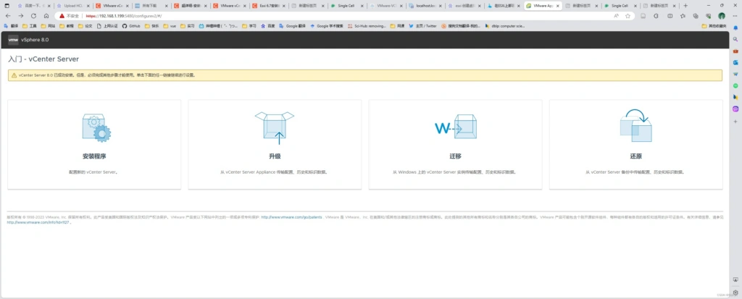Click the vSphere 8.0 header text

tap(35, 40)
